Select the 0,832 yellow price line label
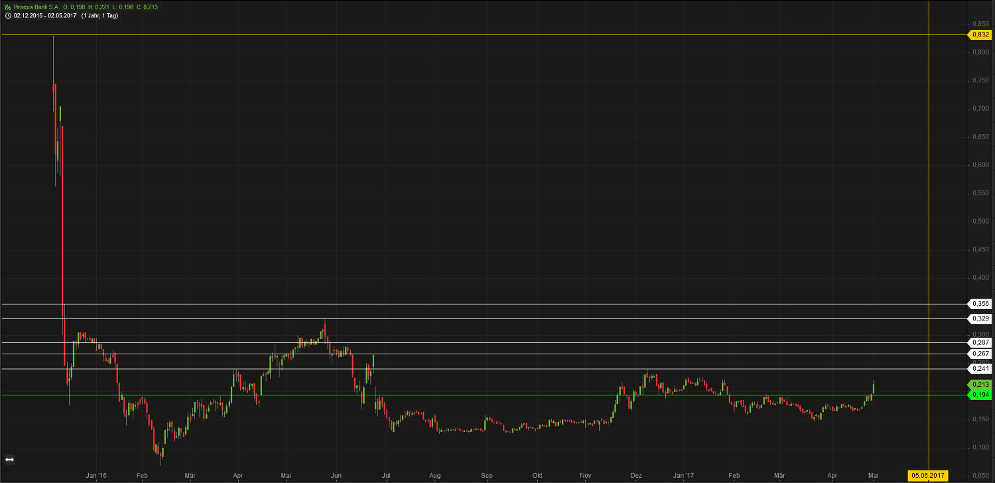Image resolution: width=995 pixels, height=483 pixels. pyautogui.click(x=980, y=34)
